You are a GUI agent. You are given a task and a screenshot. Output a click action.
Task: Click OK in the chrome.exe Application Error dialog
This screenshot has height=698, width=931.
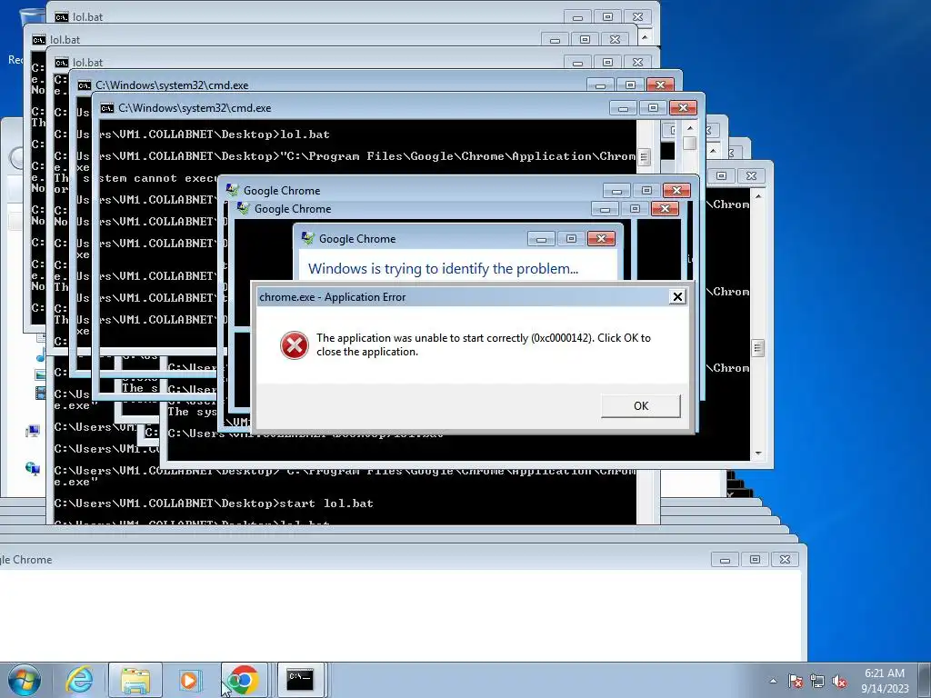(641, 406)
